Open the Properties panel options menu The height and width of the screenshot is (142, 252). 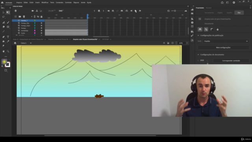pos(250,8)
